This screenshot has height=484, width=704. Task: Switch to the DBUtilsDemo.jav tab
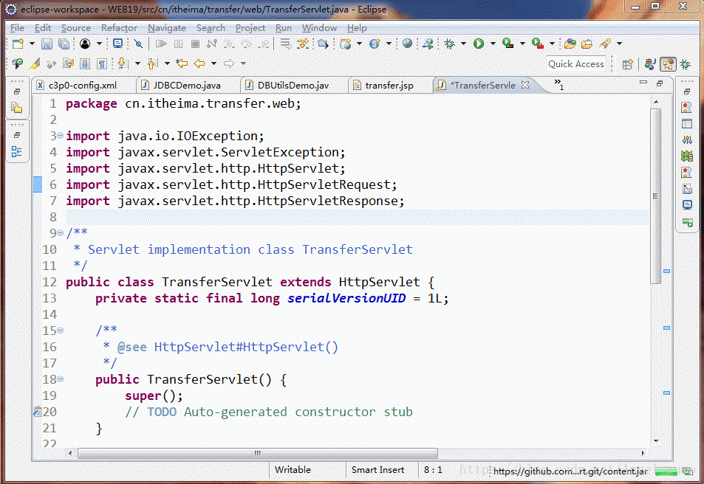[293, 86]
